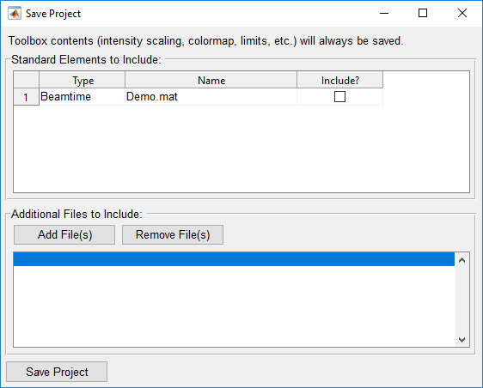Select the Beamtime type cell
The image size is (483, 388).
click(x=83, y=97)
